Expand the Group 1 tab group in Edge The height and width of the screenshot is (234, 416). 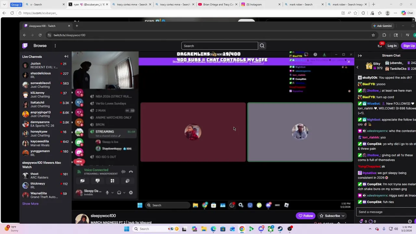coord(16,5)
